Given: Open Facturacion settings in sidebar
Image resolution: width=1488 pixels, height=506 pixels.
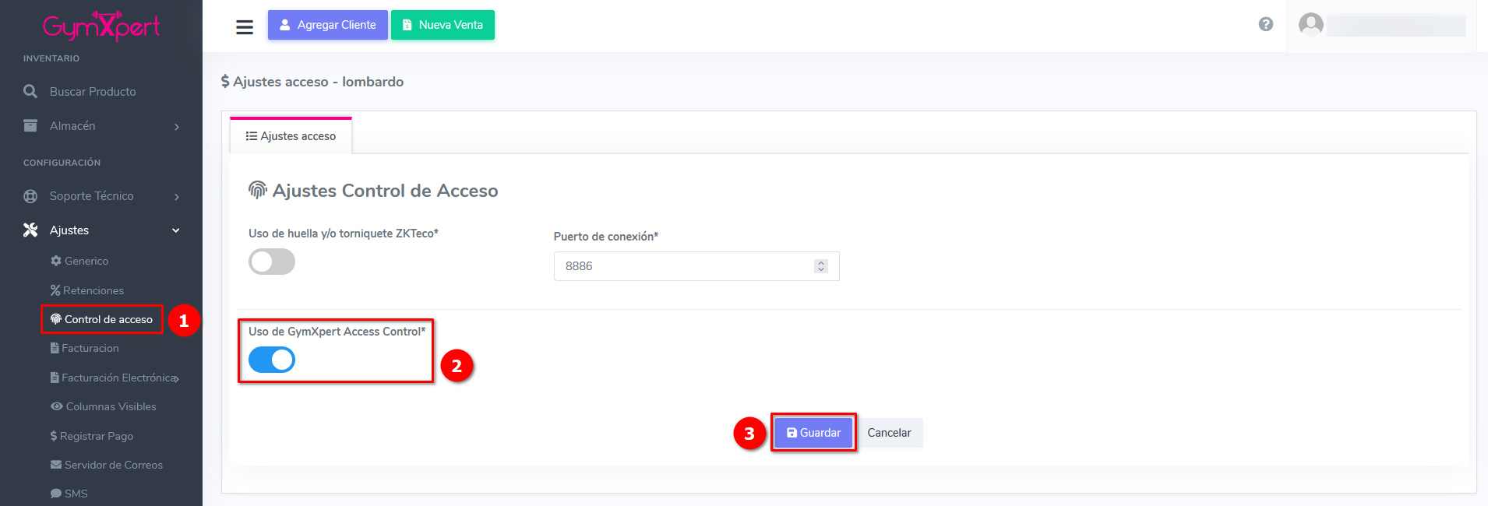Looking at the screenshot, I should (90, 348).
